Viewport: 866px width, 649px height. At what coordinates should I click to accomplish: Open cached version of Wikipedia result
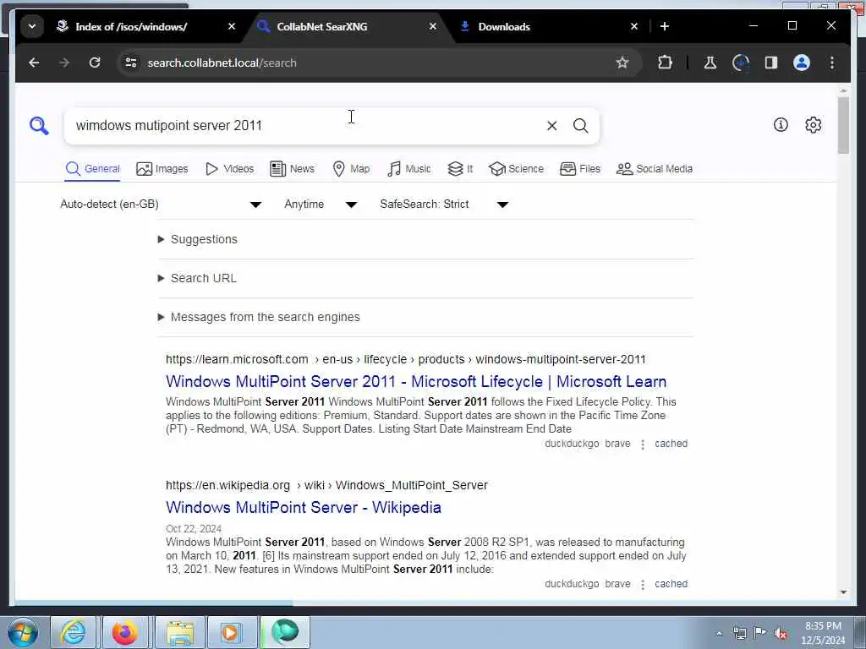tap(671, 584)
